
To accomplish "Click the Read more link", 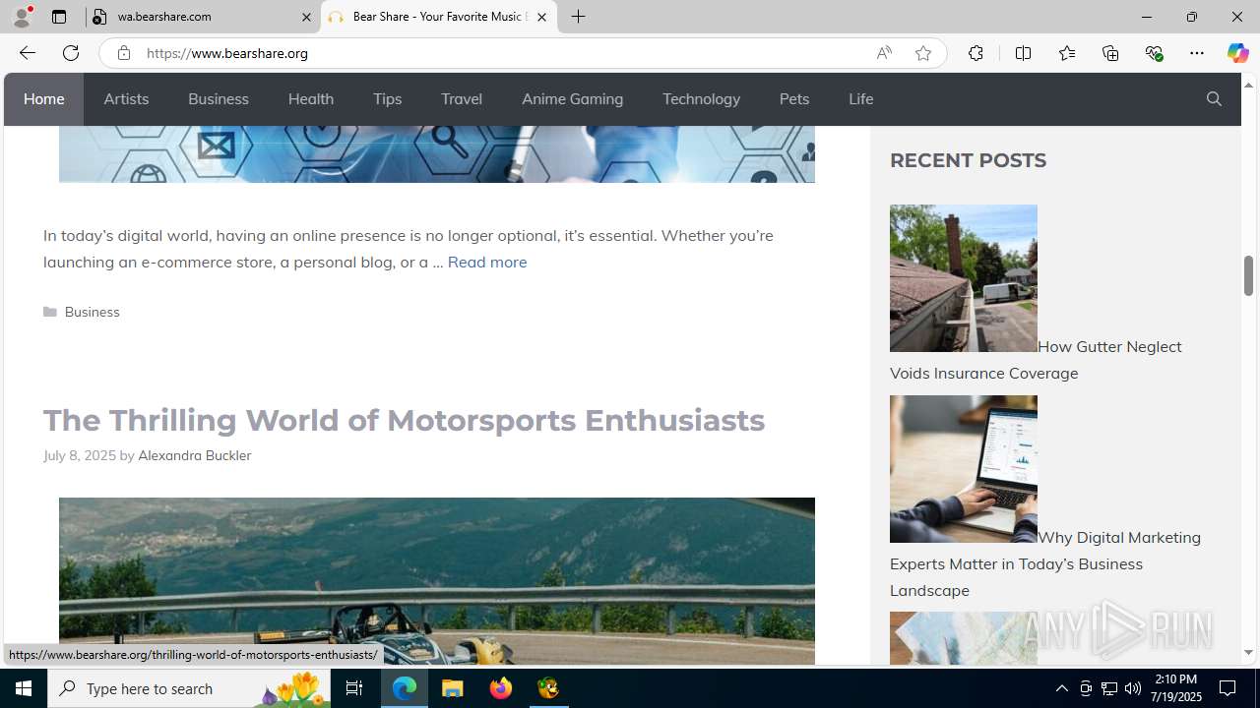I will tap(487, 262).
